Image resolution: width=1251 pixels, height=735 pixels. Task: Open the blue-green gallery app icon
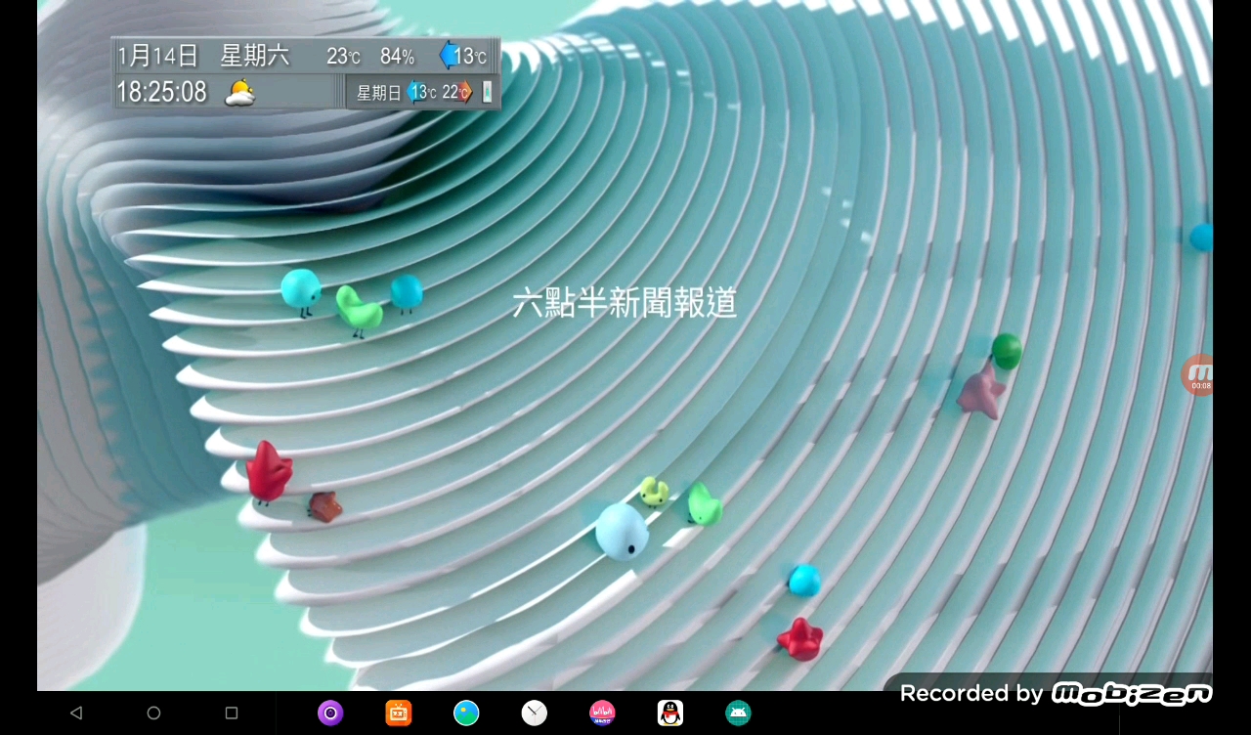466,713
